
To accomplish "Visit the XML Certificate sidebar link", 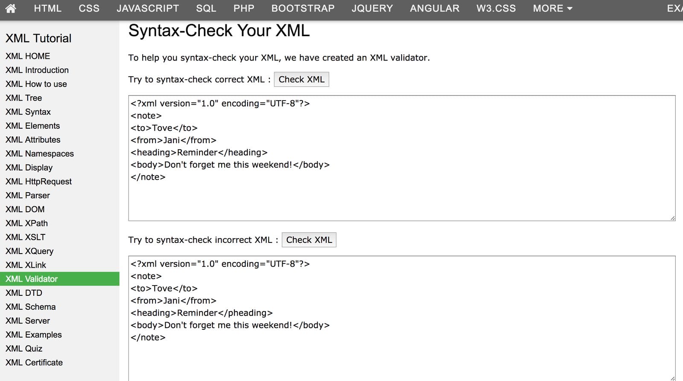I will pos(34,363).
